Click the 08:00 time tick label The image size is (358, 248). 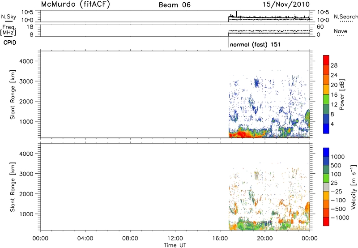(x=130, y=239)
